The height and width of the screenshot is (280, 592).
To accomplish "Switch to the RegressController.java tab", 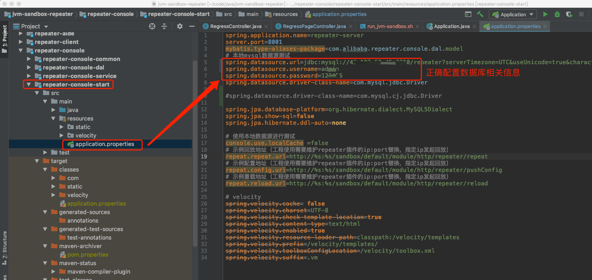I will pos(236,26).
